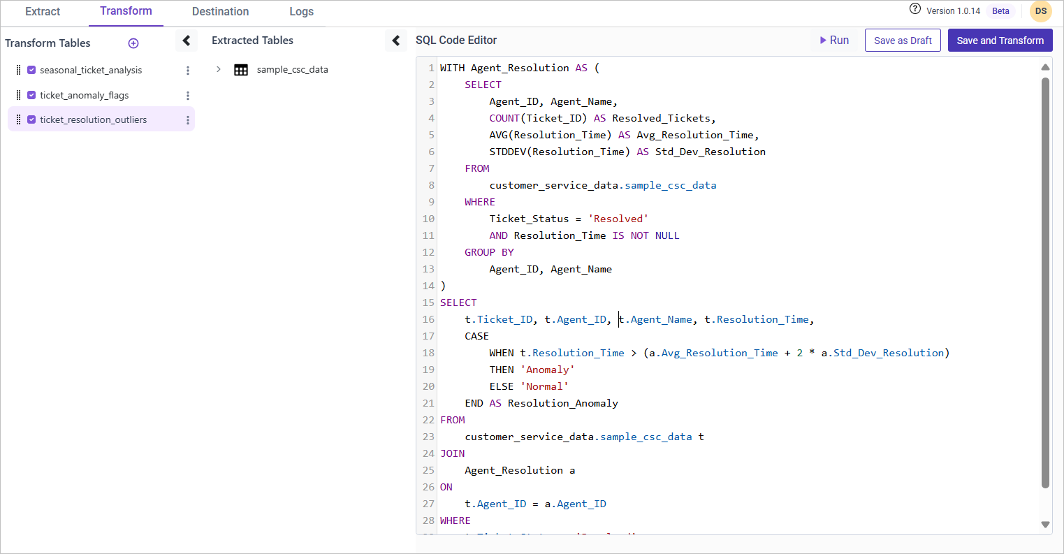Click the editor's vertical scrollbar thumb
The image size is (1064, 554).
click(1045, 279)
